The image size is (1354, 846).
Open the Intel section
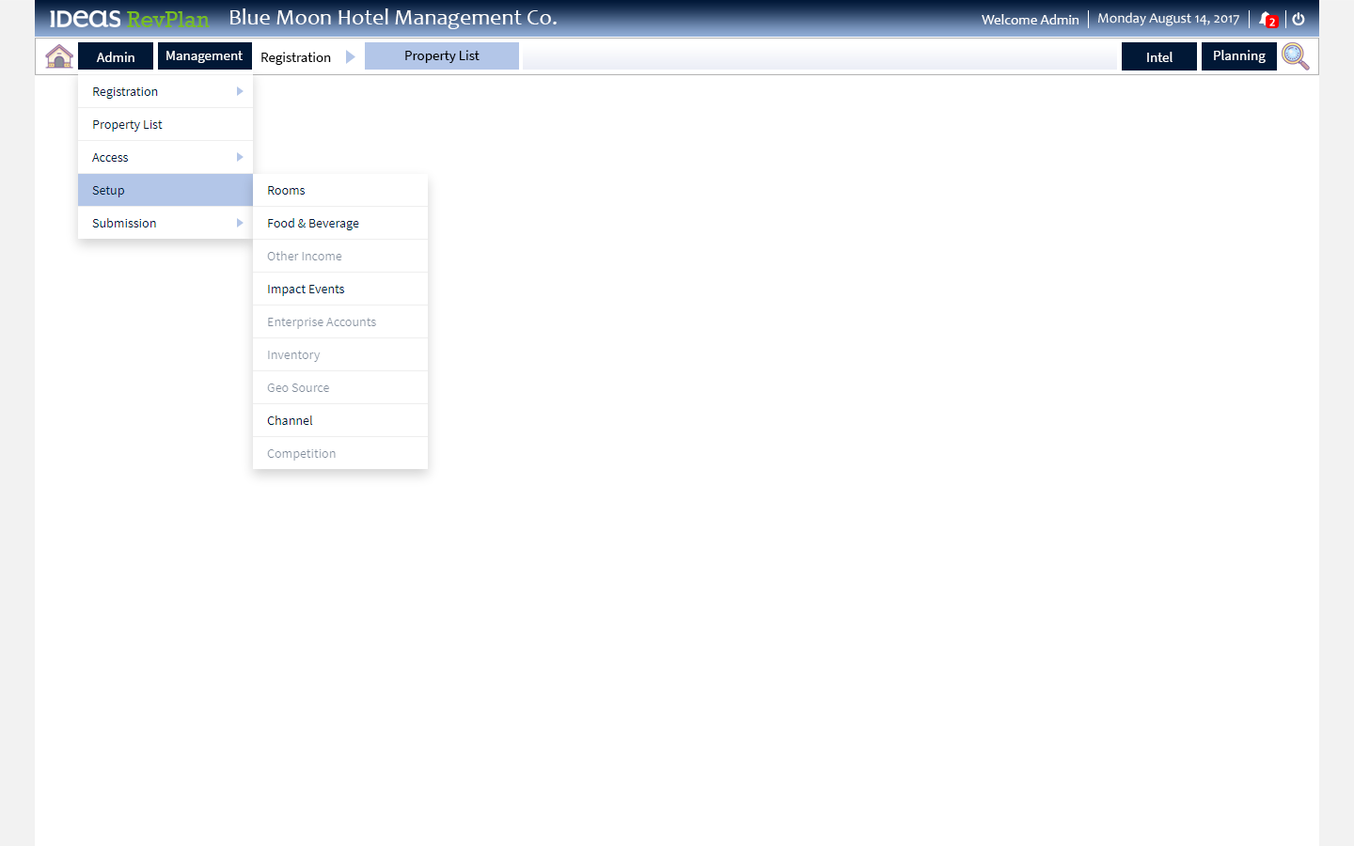pos(1158,55)
